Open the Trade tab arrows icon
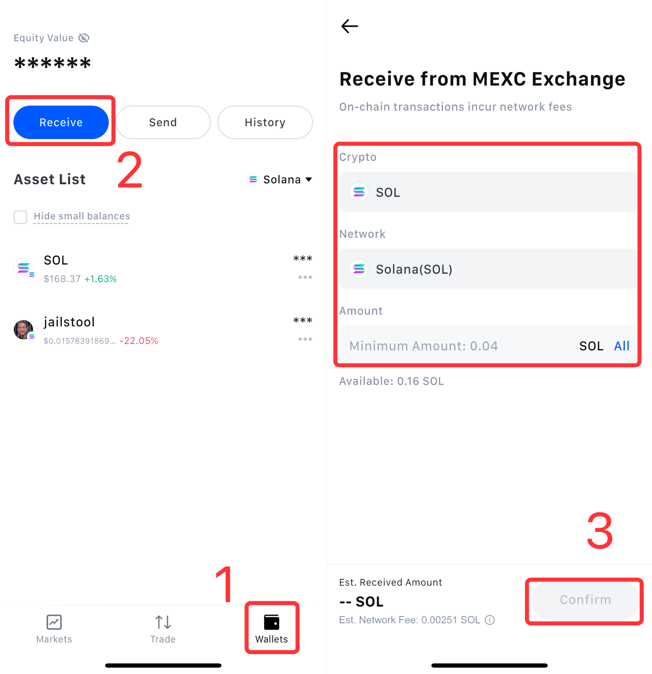Screen dimensions: 652x674 click(x=163, y=622)
